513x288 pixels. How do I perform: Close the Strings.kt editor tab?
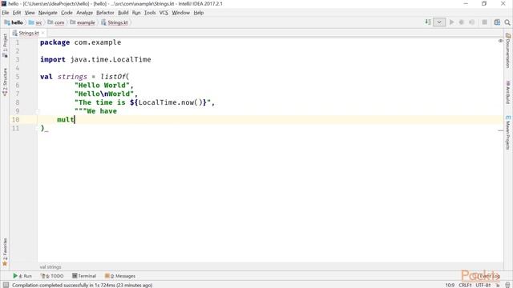point(42,33)
